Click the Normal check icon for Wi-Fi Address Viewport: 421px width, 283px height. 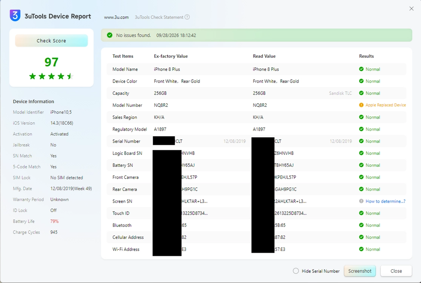pyautogui.click(x=361, y=249)
